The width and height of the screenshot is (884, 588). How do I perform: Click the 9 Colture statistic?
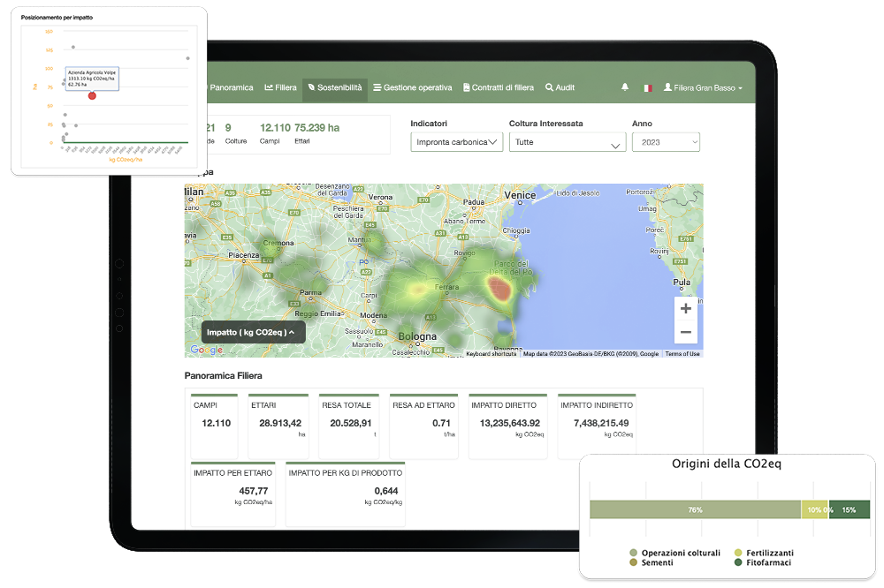(x=235, y=133)
